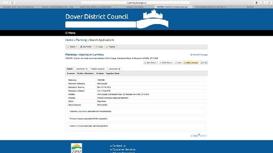Select the Contacts sub-tab

[x=100, y=74]
